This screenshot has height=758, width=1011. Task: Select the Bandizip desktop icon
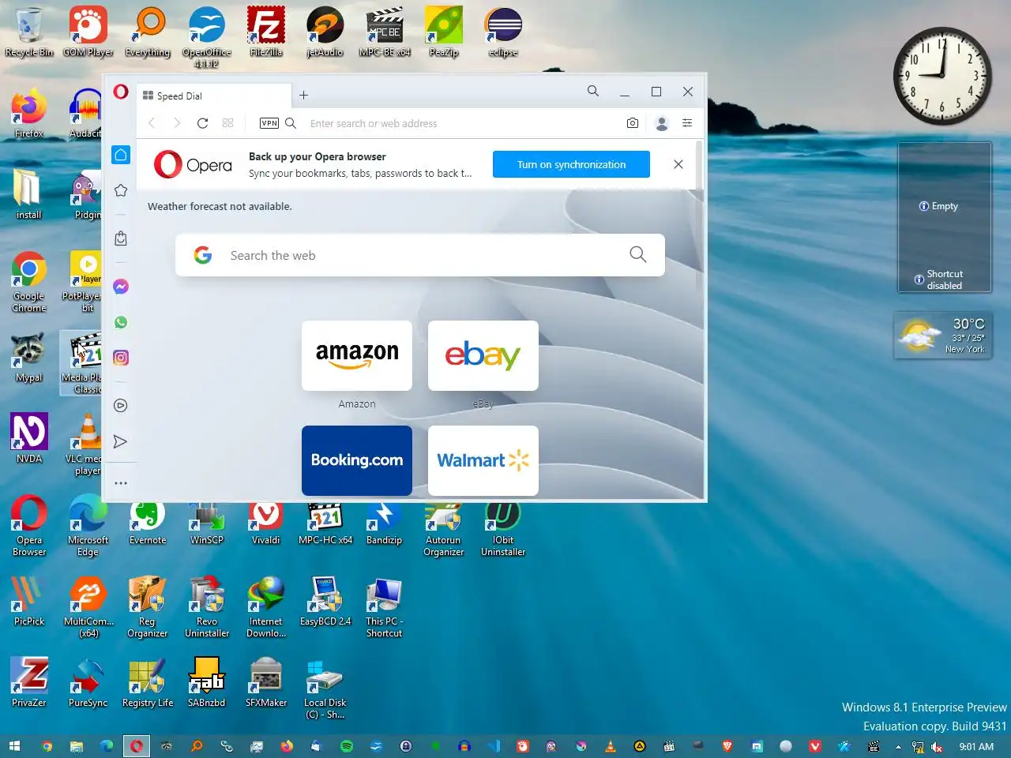tap(385, 523)
